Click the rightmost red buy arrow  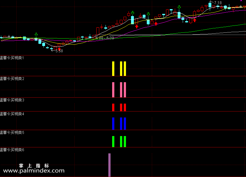(195, 20)
